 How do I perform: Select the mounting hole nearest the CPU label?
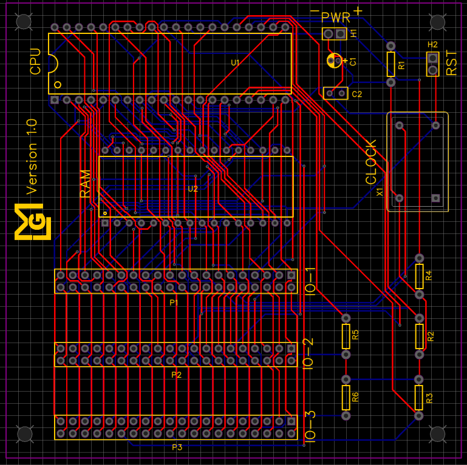(x=24, y=22)
